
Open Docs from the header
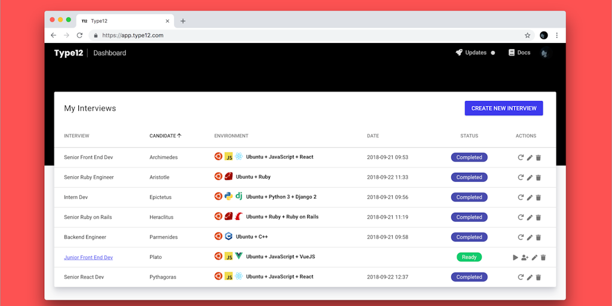tap(519, 53)
